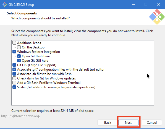Go Back to the previous step
Viewport: 165px width, 129px height.
108,123
